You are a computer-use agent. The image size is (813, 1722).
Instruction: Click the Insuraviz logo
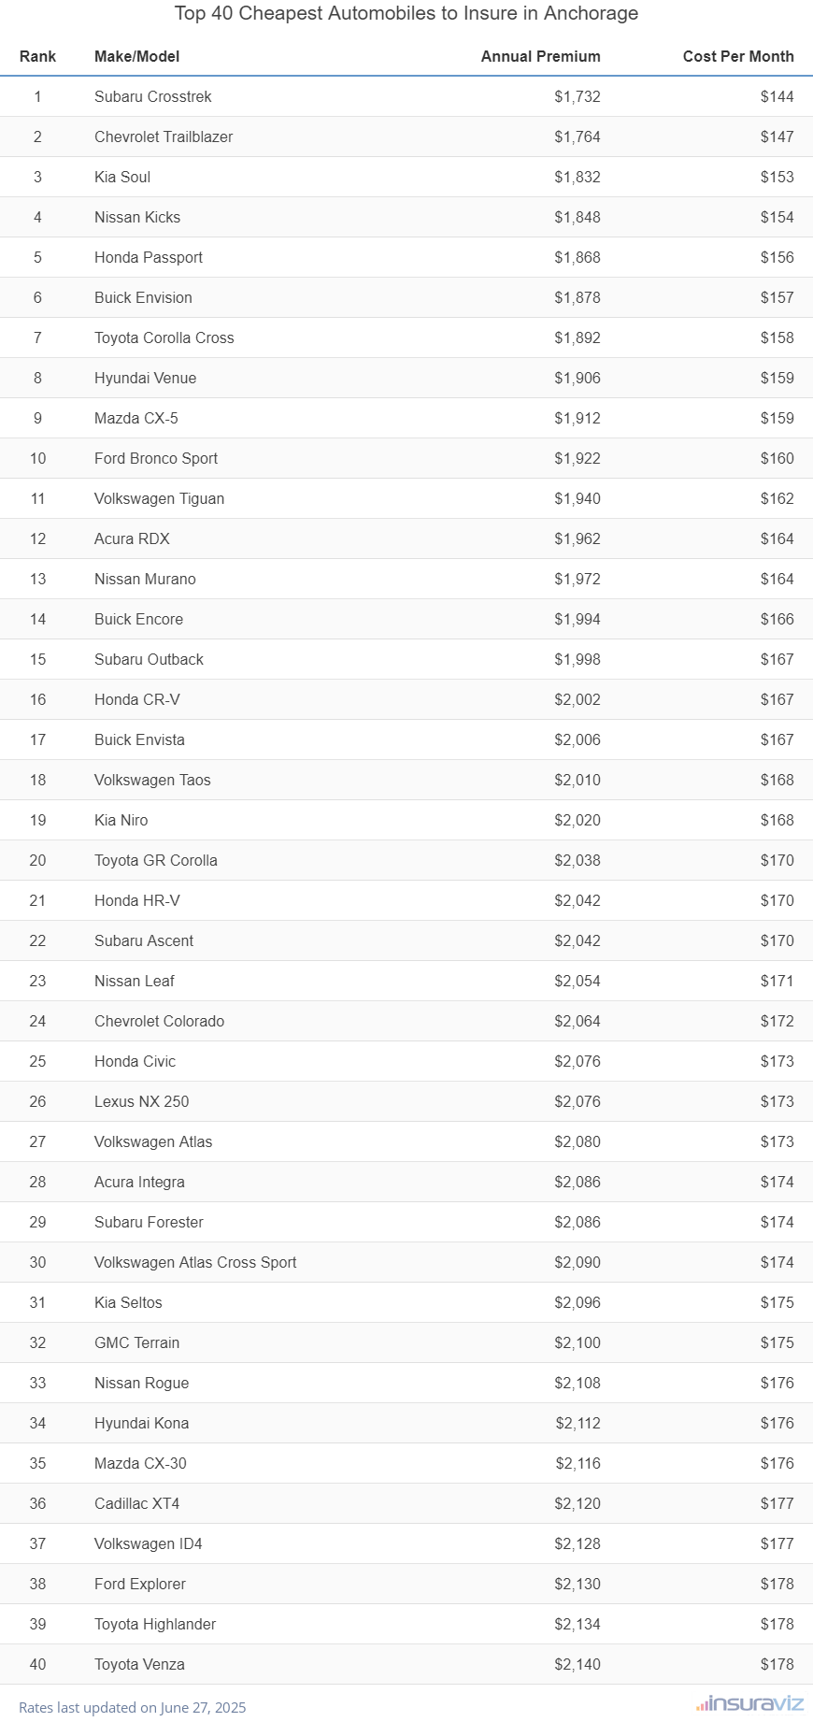point(749,1703)
